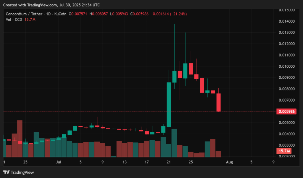Select the Jul label on the date axis
The image size is (303, 178).
click(58, 162)
